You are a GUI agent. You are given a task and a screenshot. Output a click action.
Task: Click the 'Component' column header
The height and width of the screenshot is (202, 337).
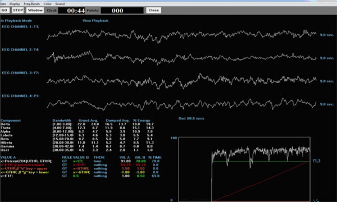click(x=11, y=121)
